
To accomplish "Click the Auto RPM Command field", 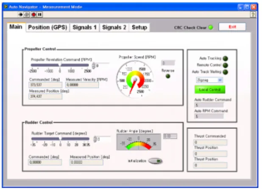I will pyautogui.click(x=209, y=116).
